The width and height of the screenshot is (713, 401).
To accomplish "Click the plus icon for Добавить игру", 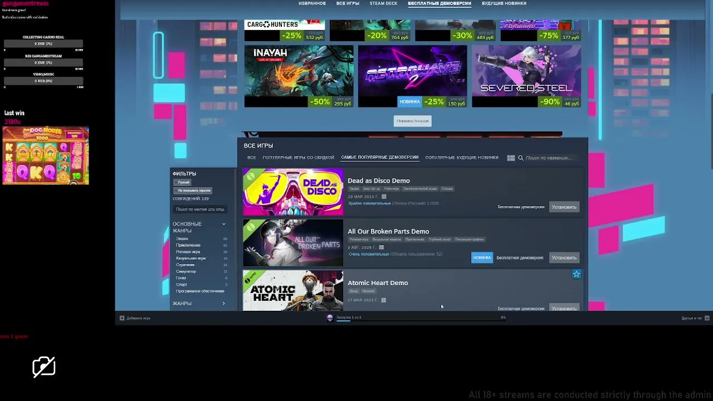I will [x=122, y=318].
